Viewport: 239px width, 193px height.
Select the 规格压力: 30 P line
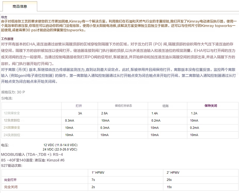click(x=13, y=92)
